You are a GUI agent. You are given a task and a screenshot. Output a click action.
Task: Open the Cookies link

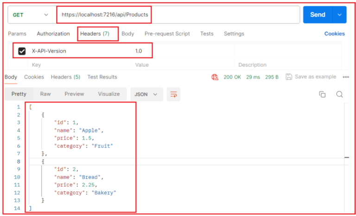[334, 34]
